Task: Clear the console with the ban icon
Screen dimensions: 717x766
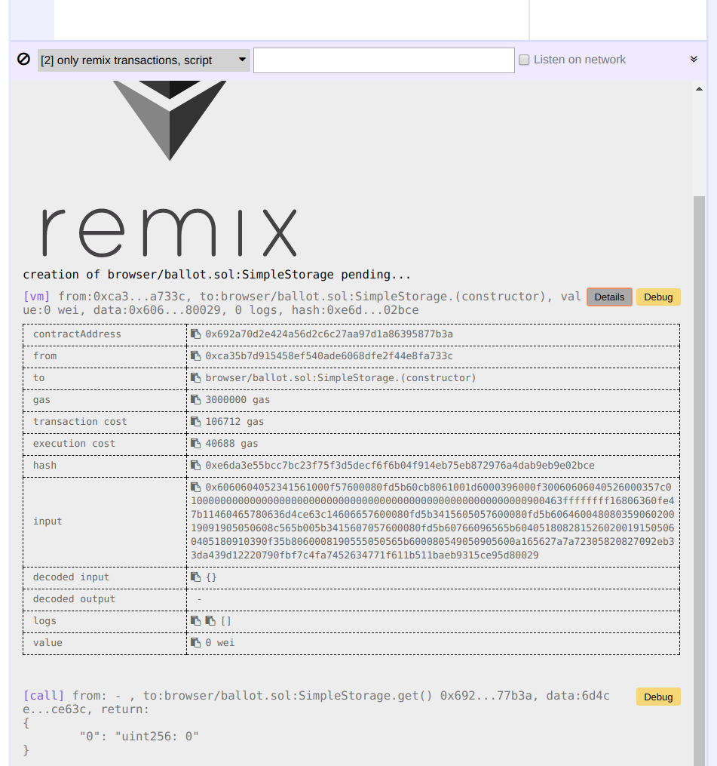Action: (23, 59)
